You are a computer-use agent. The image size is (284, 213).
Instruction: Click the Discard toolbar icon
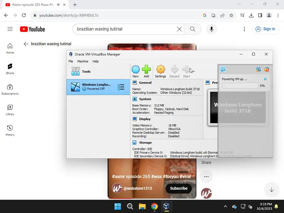pos(174,71)
